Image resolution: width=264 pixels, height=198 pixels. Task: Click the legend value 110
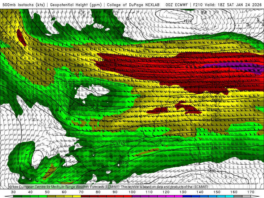tap(149, 192)
